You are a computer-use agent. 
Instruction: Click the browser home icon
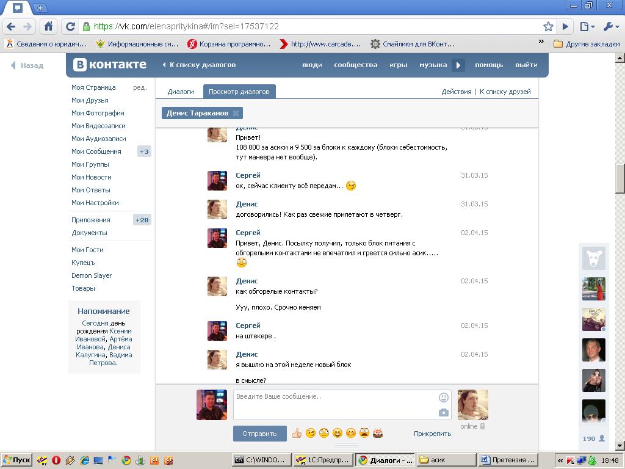[49, 27]
